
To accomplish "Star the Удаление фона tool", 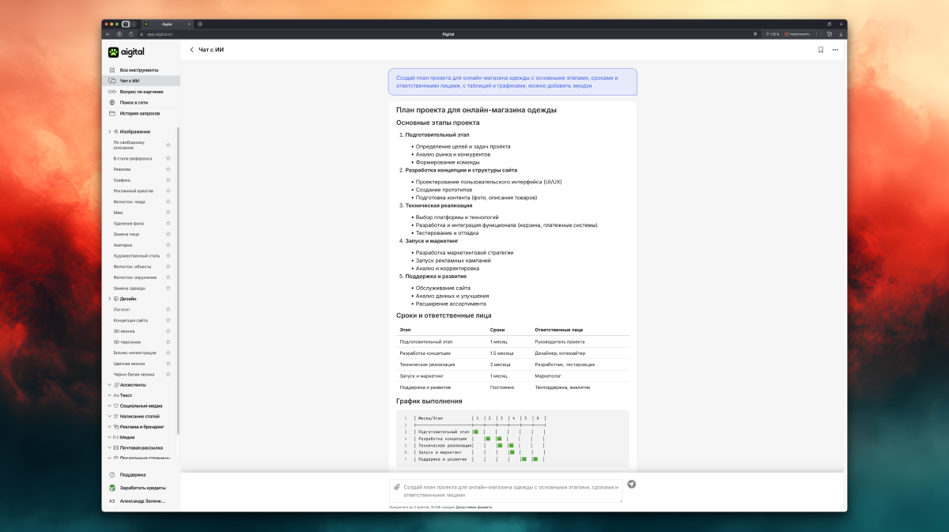I will coord(168,223).
